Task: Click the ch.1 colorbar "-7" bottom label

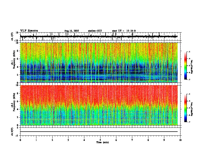Action: click(x=189, y=80)
